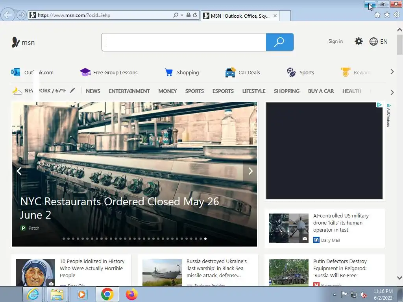The width and height of the screenshot is (403, 302).
Task: Open Russia destroyed Ukraine's last warship article
Action: click(x=216, y=268)
